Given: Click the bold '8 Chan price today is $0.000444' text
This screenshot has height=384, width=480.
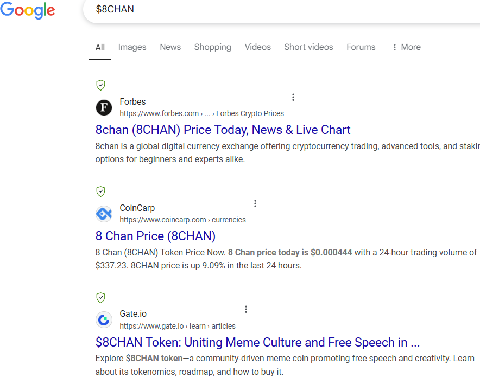Looking at the screenshot, I should point(290,253).
